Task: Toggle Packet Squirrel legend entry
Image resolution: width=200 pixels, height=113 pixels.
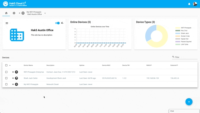Action: (183, 42)
